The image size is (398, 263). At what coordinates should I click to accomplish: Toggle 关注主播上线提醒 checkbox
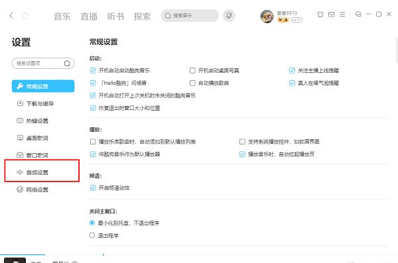pos(292,70)
